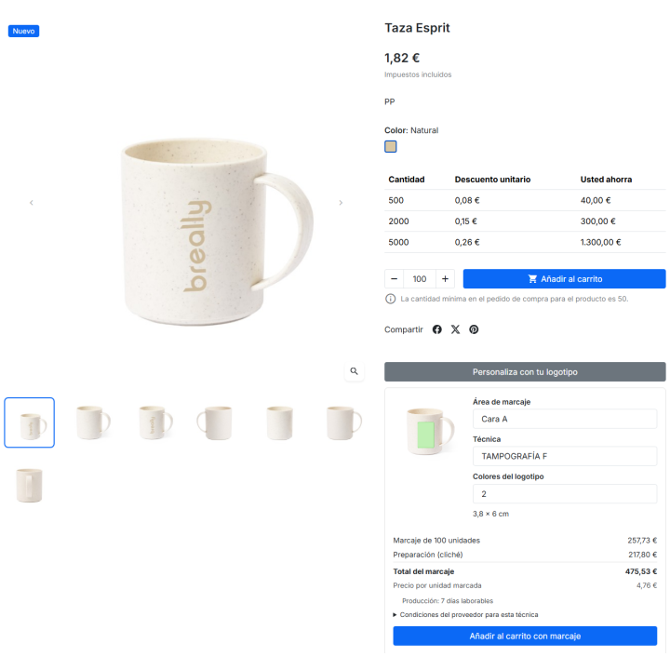
Task: Select third thumbnail with angled logo mug
Action: point(155,422)
